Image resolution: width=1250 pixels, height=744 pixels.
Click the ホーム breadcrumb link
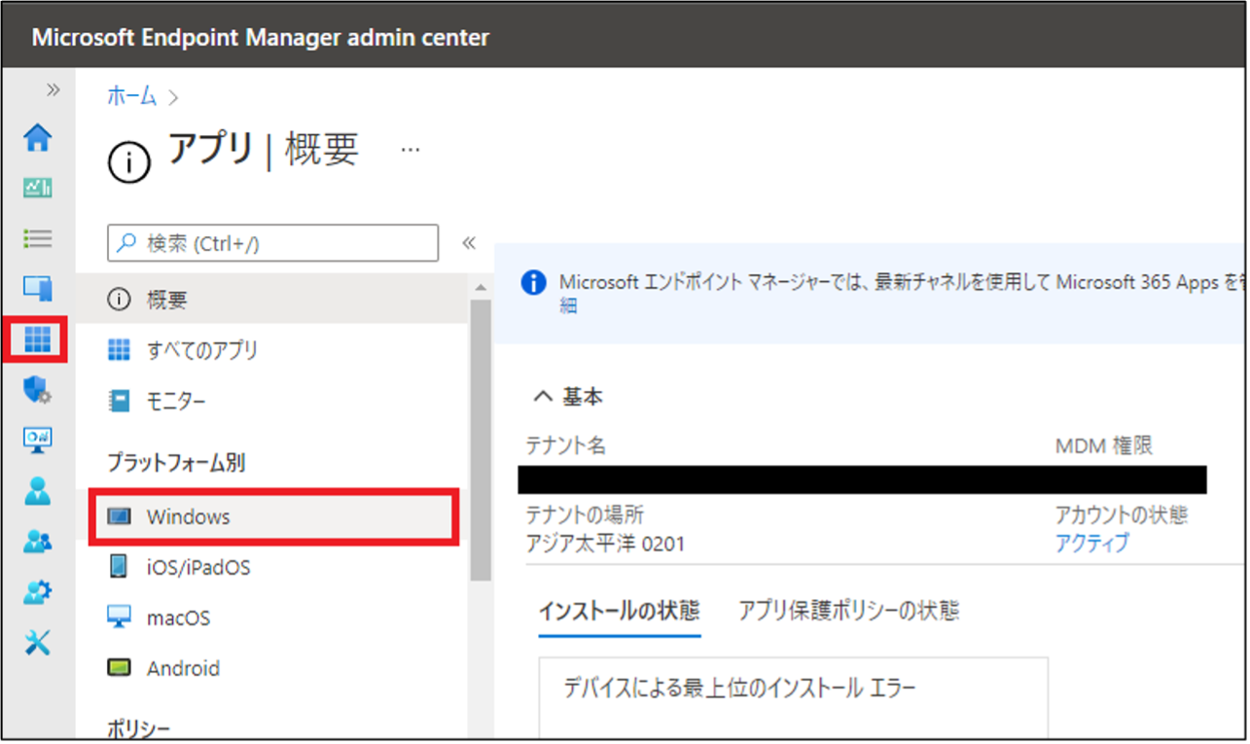pos(131,95)
